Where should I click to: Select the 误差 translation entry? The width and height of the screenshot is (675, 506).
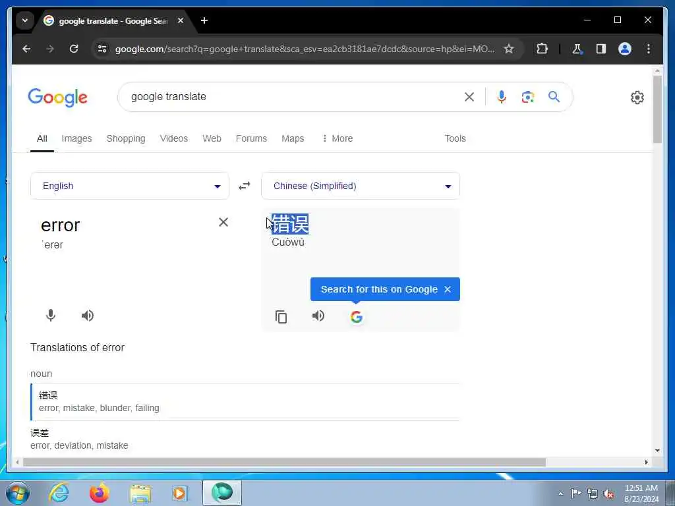[x=40, y=433]
